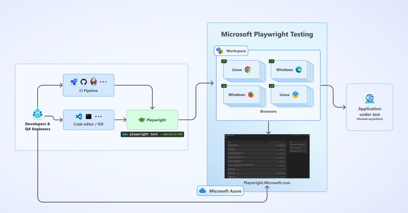Click the Microsoft Azure label
This screenshot has height=213, width=408.
tap(225, 191)
